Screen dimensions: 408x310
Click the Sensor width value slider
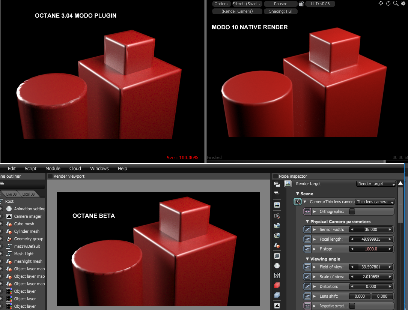(x=371, y=229)
